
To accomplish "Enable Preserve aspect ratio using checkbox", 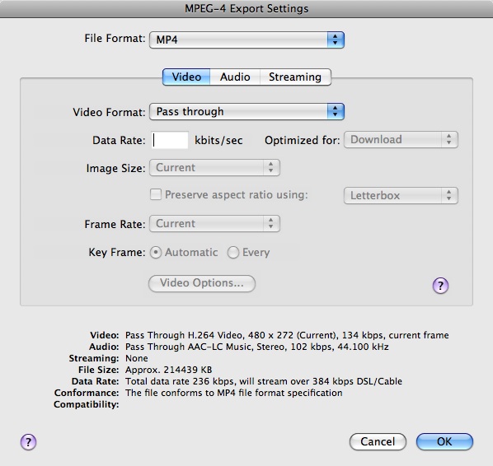I will [x=156, y=194].
